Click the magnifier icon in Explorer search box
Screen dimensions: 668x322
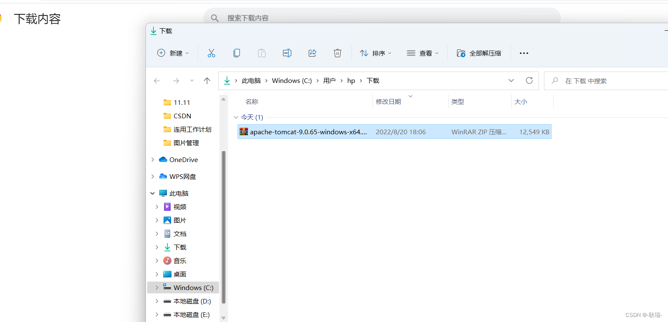pyautogui.click(x=555, y=80)
